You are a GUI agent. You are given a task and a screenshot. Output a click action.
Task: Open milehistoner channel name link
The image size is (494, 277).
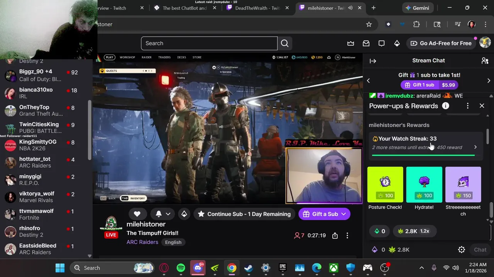146,224
